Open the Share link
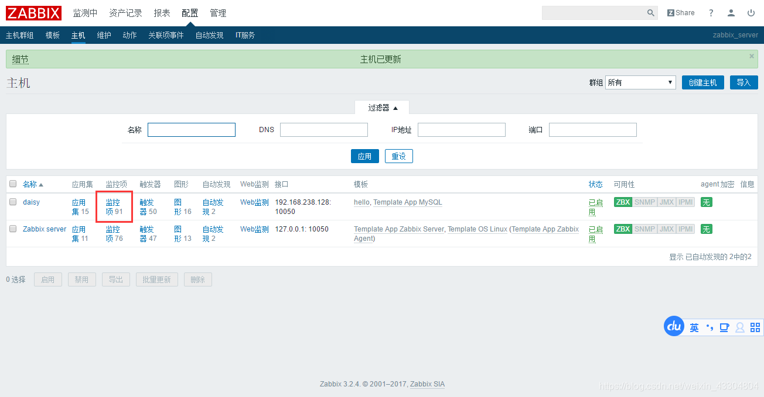The image size is (764, 397). [681, 13]
